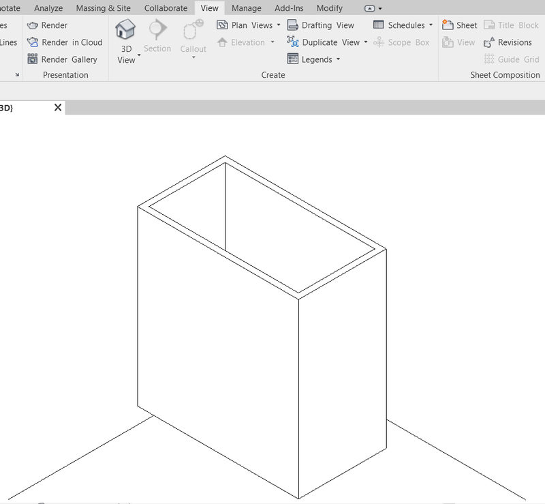Open the Render Gallery
The image size is (545, 504).
(65, 59)
